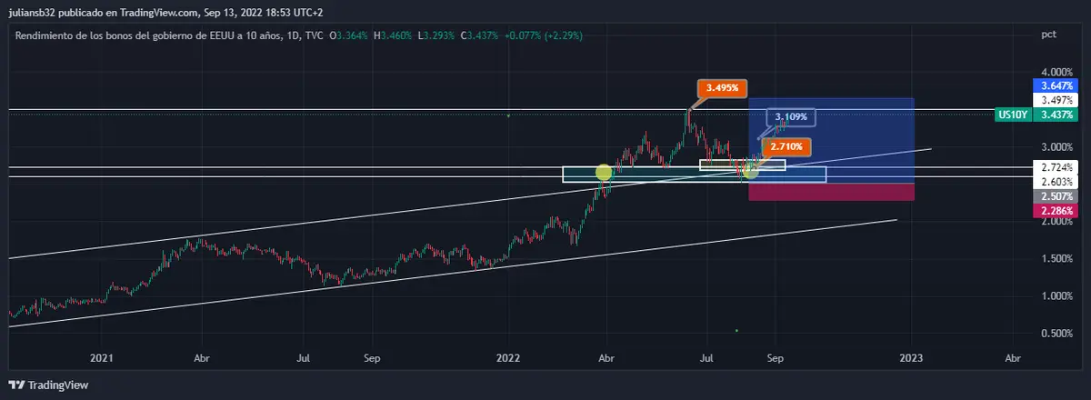Click the orange 3.495% peak callout

pyautogui.click(x=723, y=88)
